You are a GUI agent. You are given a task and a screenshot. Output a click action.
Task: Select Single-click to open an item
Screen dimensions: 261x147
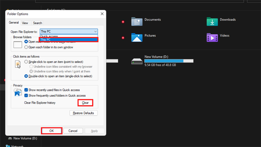(x=54, y=62)
